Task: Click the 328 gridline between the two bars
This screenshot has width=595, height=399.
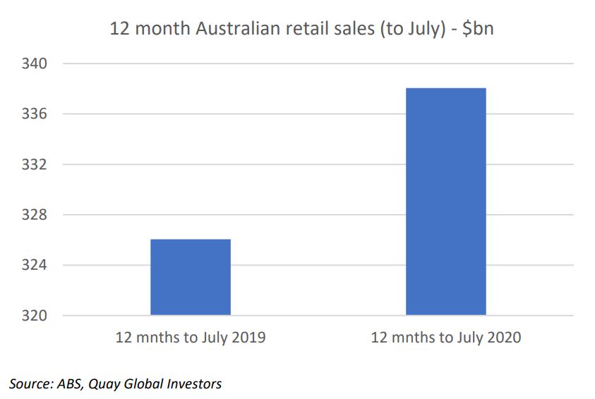Action: 318,215
